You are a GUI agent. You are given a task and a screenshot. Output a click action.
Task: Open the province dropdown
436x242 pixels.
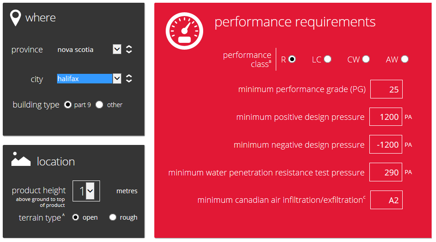click(117, 49)
